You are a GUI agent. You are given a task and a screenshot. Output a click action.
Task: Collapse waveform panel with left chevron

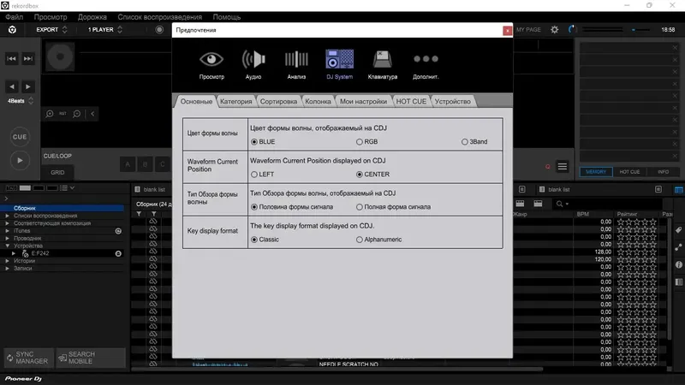92,114
